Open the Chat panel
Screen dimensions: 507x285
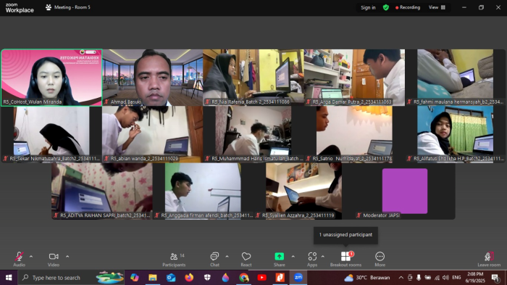[214, 260]
